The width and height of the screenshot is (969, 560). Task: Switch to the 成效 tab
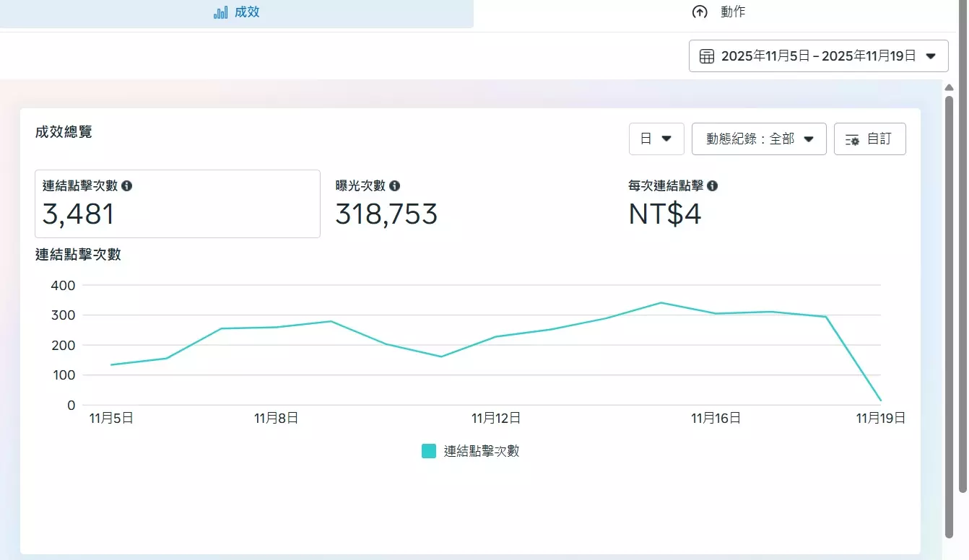(x=237, y=13)
